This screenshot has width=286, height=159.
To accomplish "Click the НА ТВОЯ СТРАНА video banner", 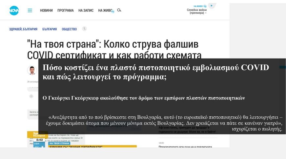I will pyautogui.click(x=59, y=143).
